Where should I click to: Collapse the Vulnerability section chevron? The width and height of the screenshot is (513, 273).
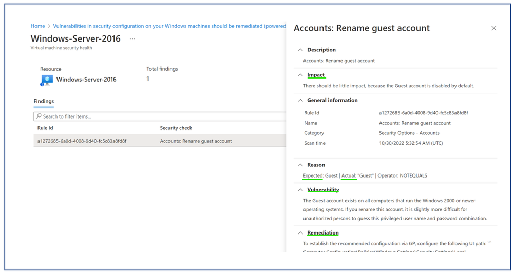point(300,190)
